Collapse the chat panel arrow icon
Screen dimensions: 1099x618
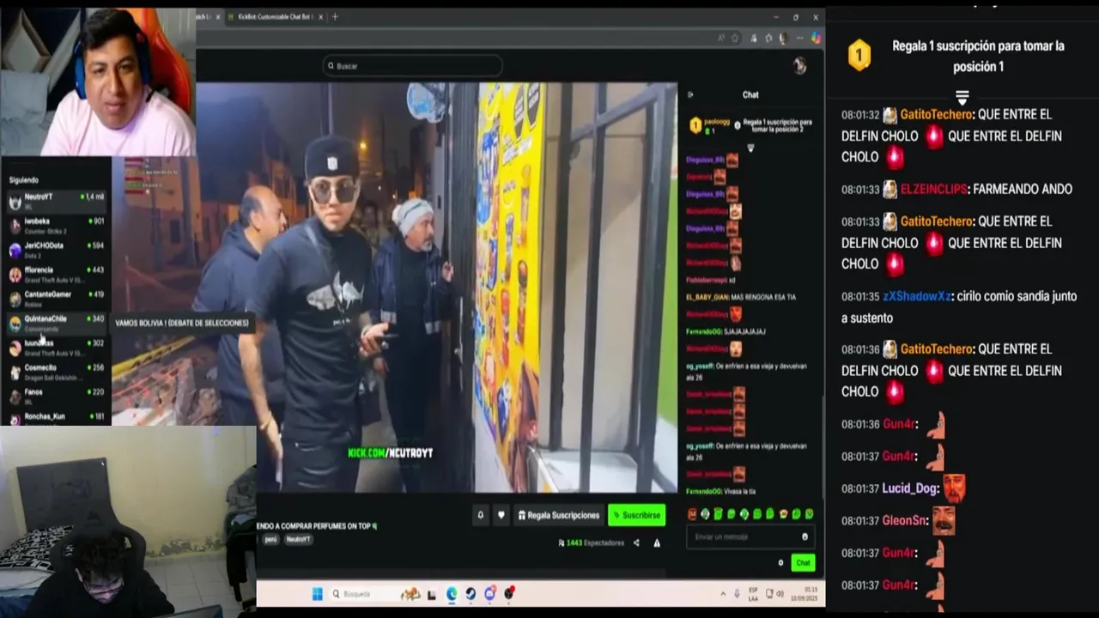tap(690, 94)
